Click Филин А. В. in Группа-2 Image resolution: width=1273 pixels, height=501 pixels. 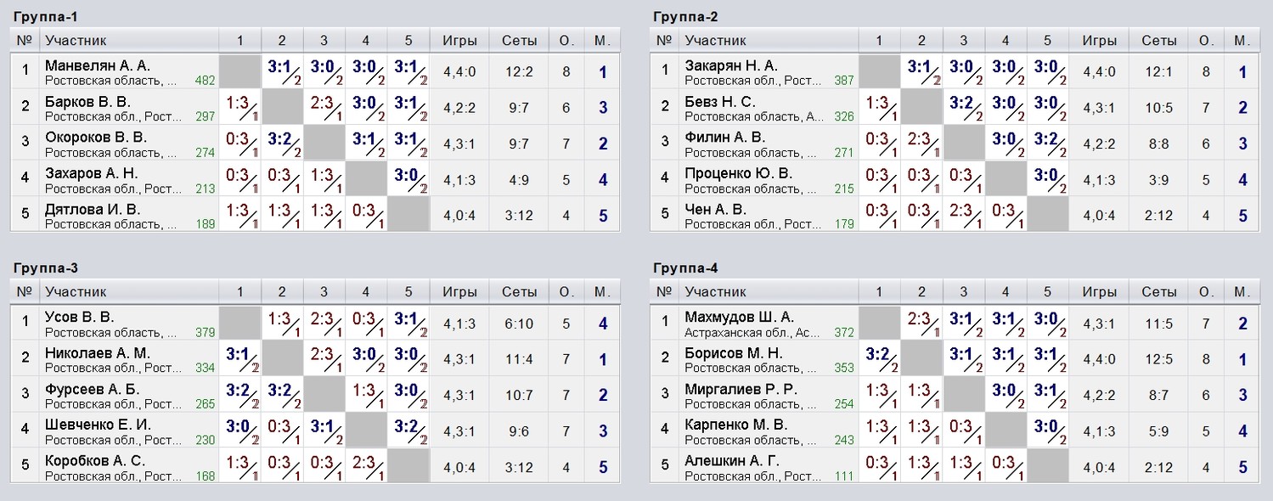(725, 137)
